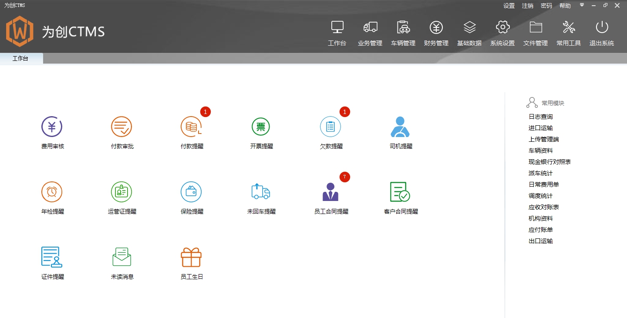
Task: Open 日志查询 from common modules
Action: tap(541, 116)
